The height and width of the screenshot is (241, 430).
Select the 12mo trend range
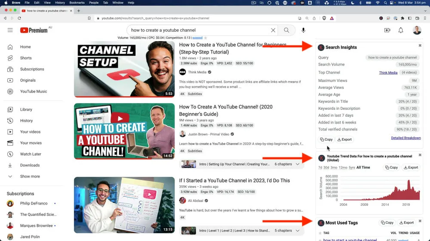[x=343, y=168]
